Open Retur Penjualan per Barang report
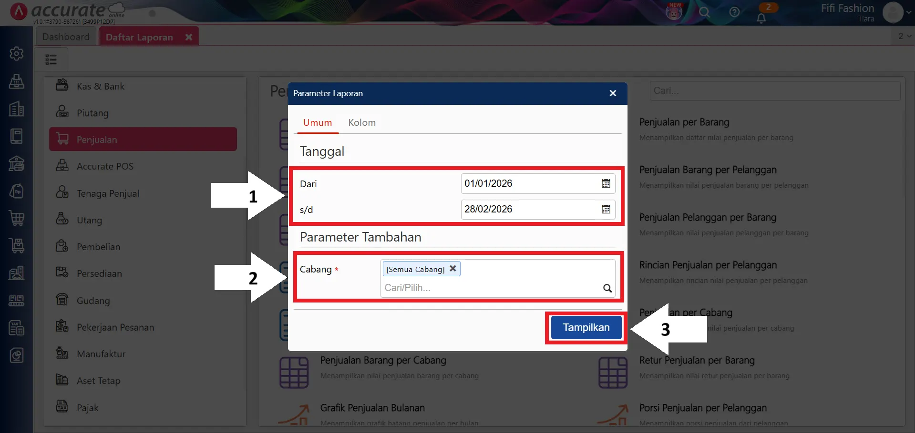This screenshot has height=433, width=915. [697, 361]
